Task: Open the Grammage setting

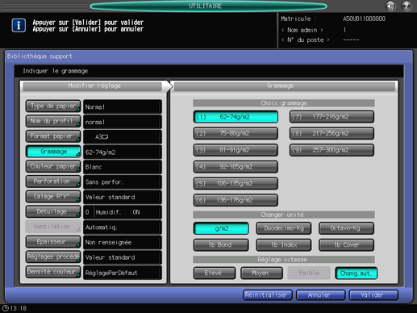Action: coord(53,152)
